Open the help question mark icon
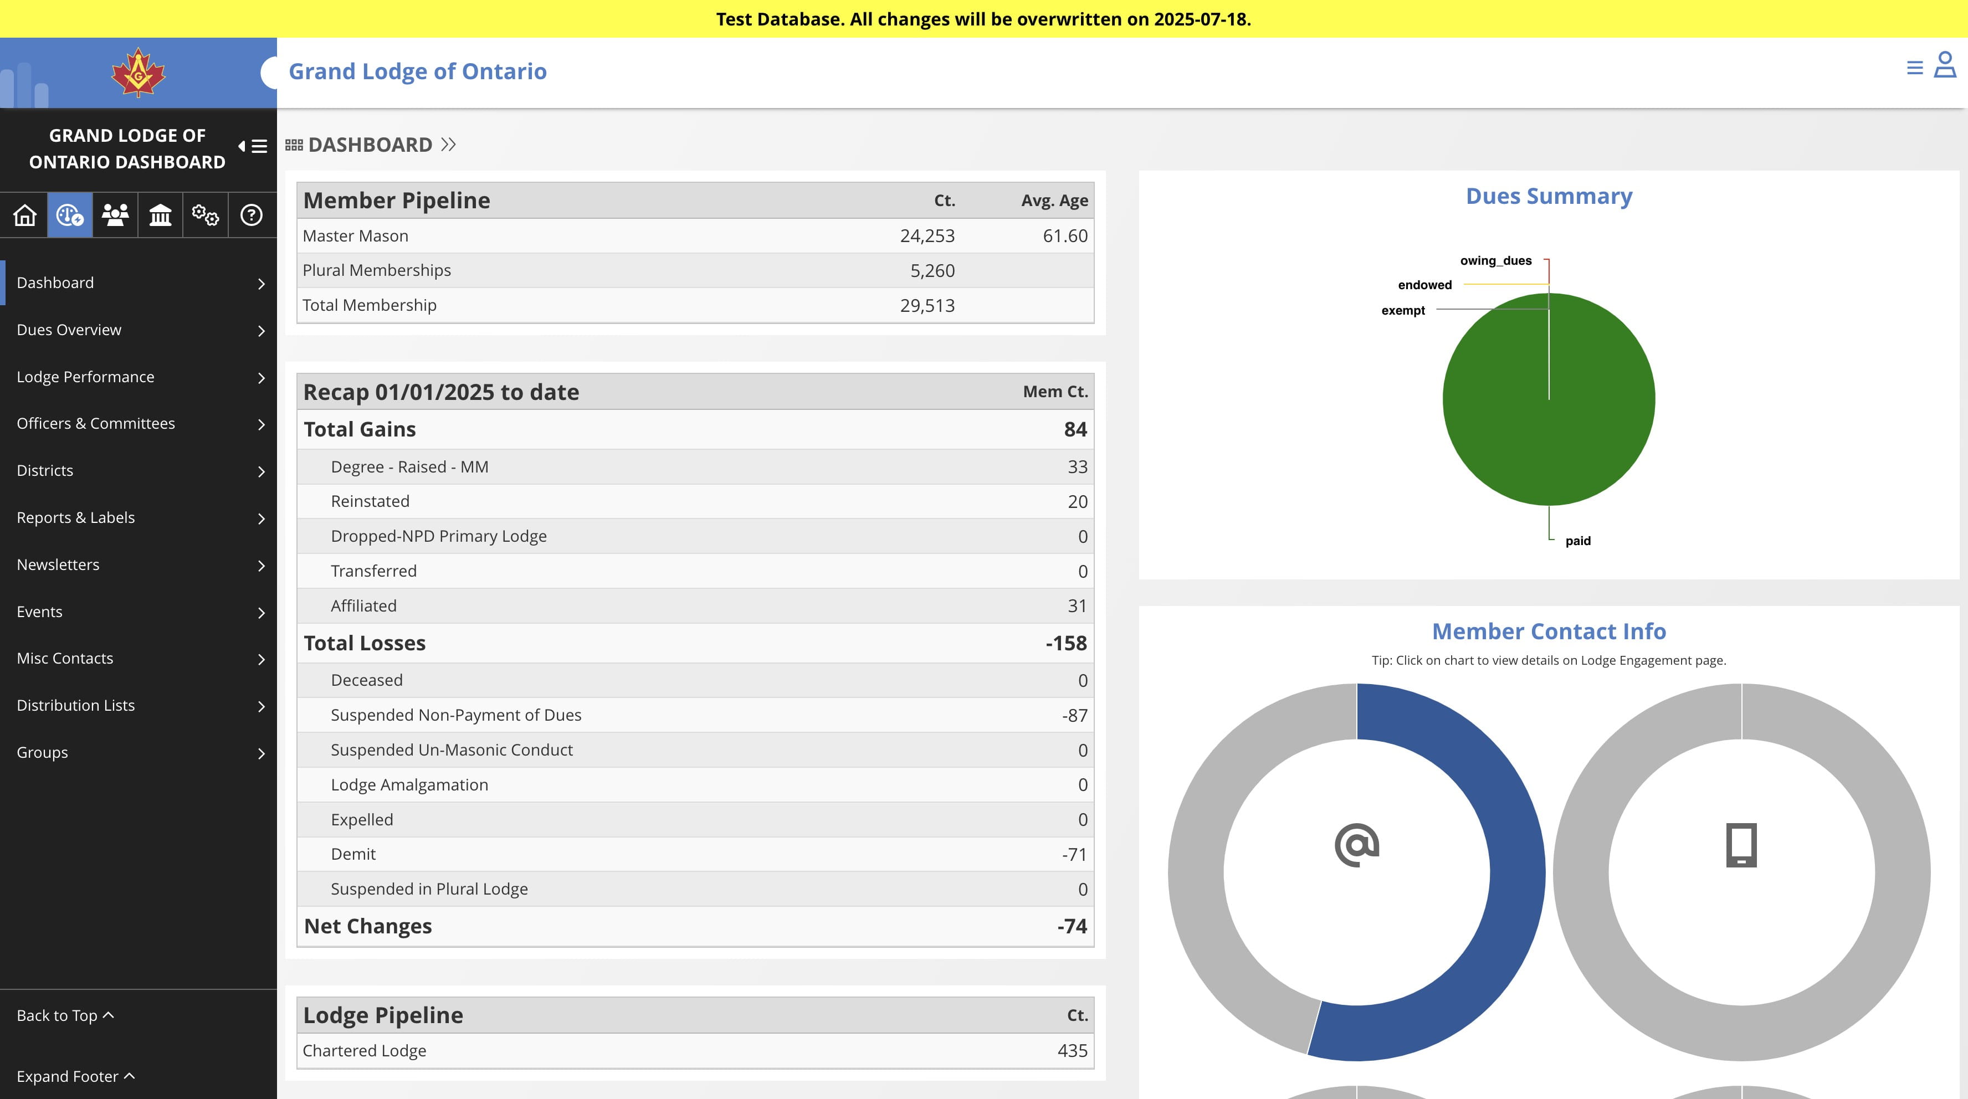This screenshot has height=1099, width=1968. [x=252, y=215]
